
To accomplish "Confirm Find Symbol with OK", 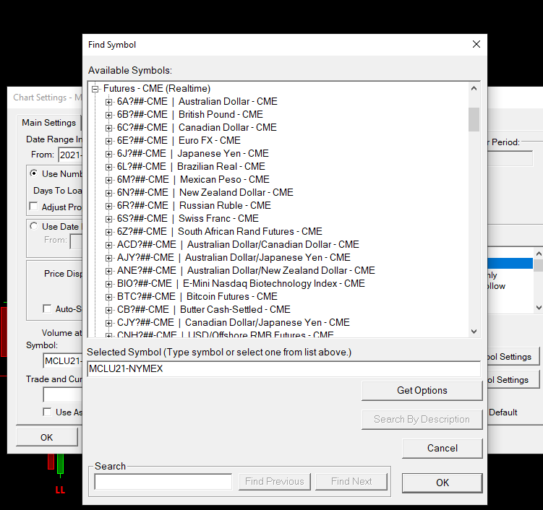I will coord(442,483).
